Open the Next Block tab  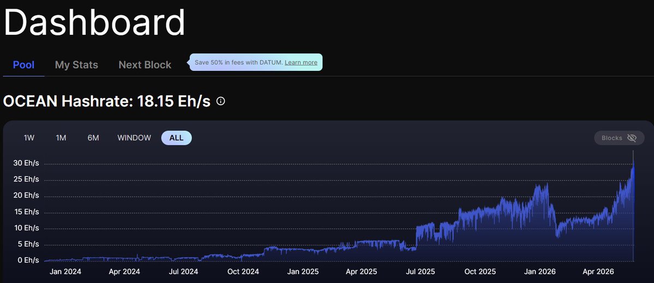pyautogui.click(x=145, y=65)
